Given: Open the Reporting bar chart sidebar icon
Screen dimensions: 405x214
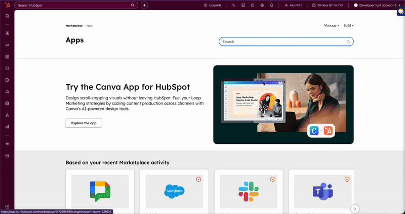Looking at the screenshot, I should (7, 127).
